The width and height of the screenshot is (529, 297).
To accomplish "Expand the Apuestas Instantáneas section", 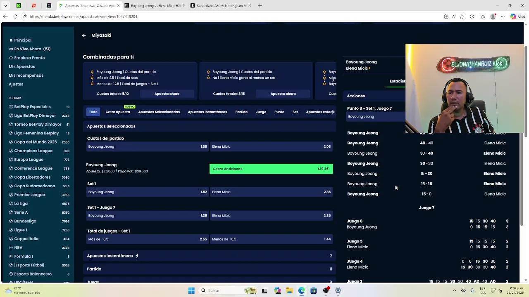I will coord(210,256).
